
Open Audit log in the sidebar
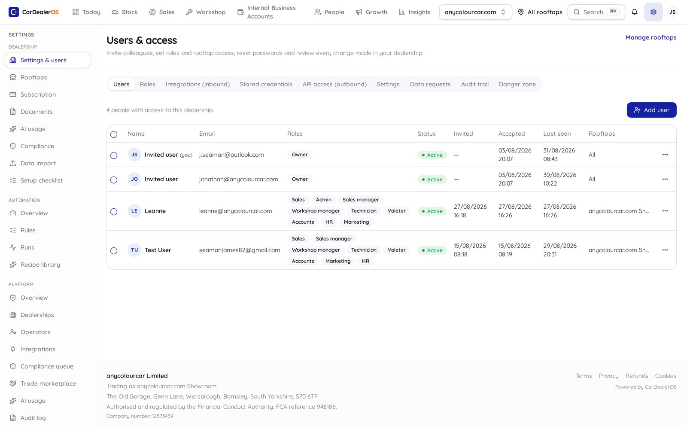48,418
